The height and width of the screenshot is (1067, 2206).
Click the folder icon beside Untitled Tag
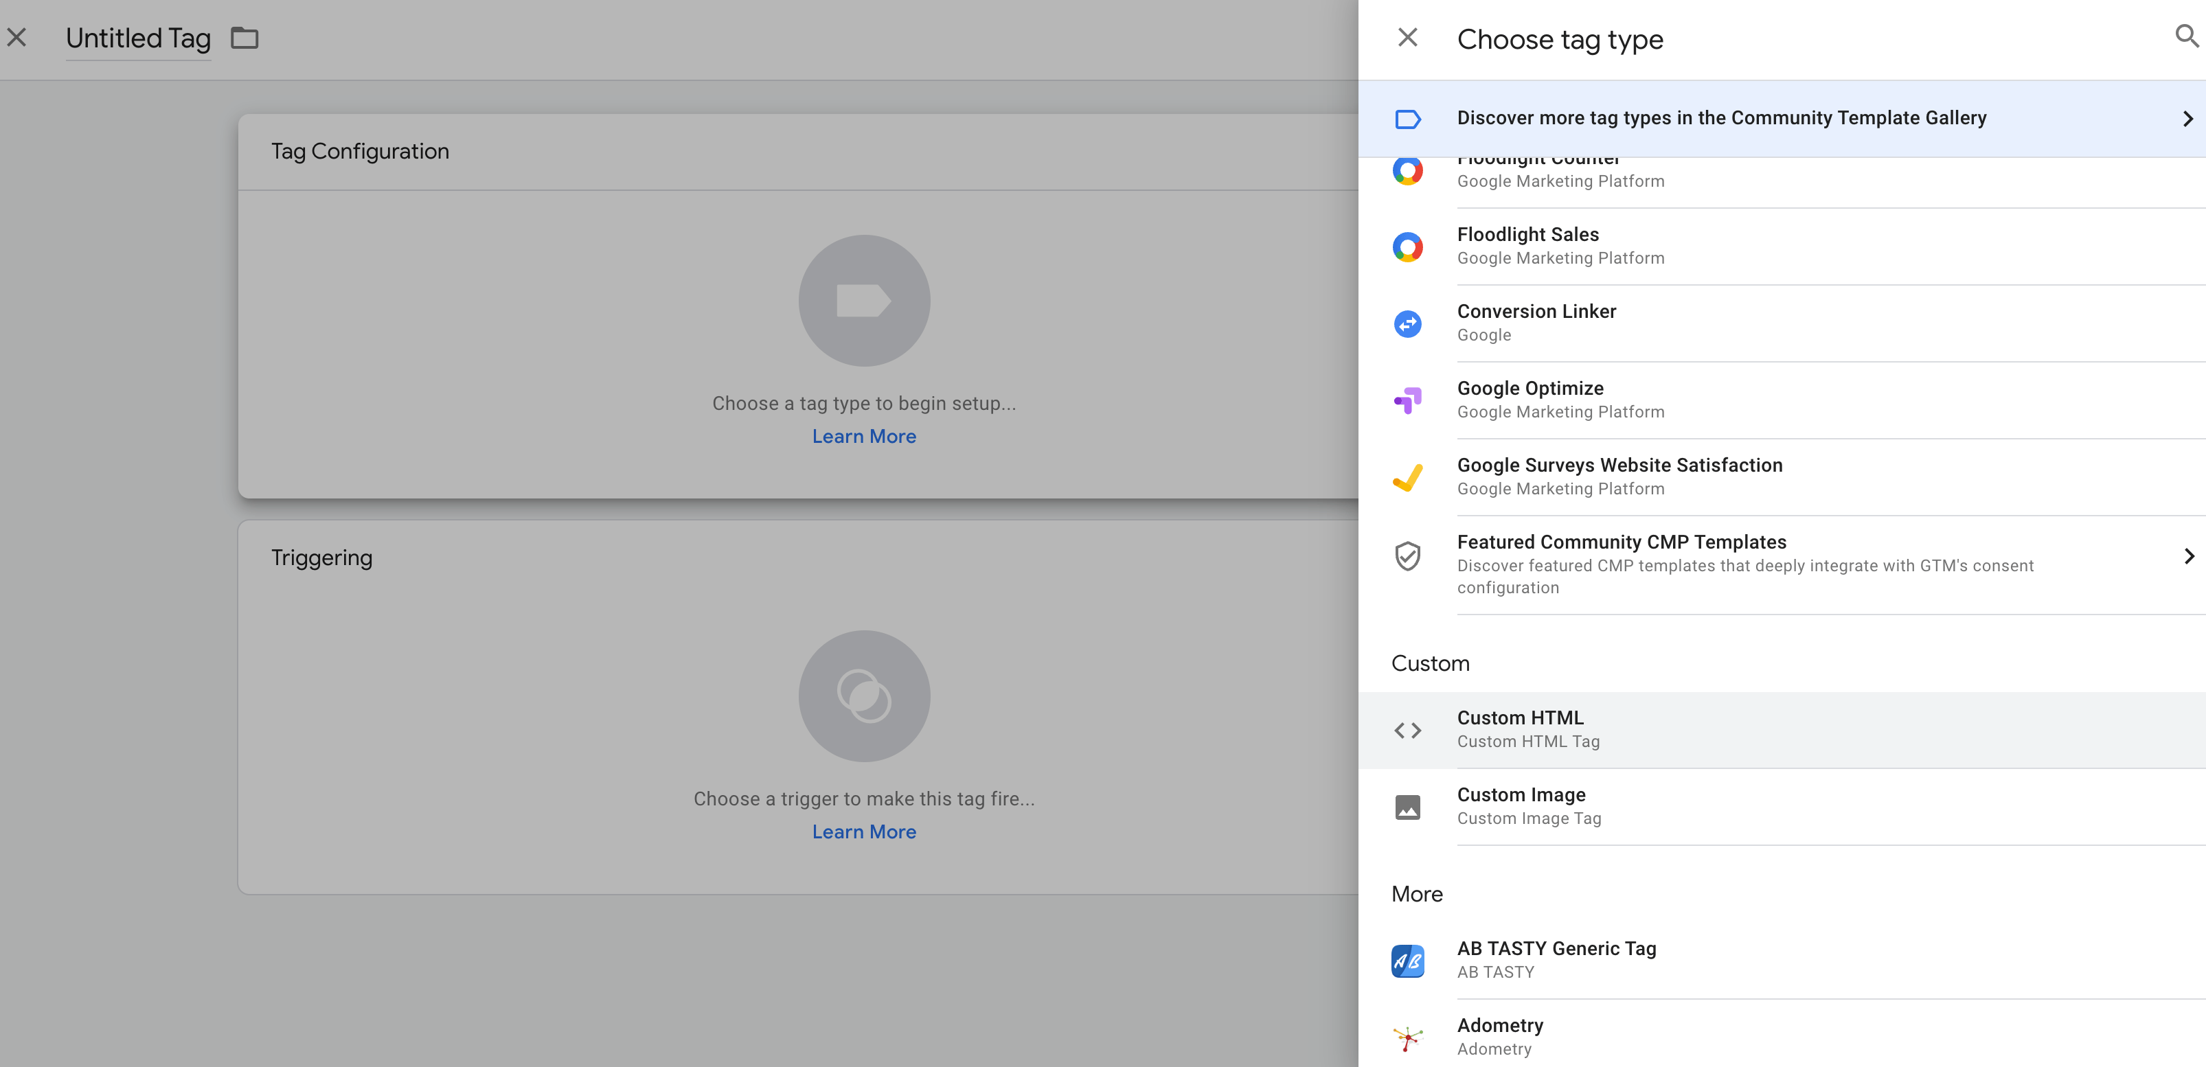pos(244,38)
